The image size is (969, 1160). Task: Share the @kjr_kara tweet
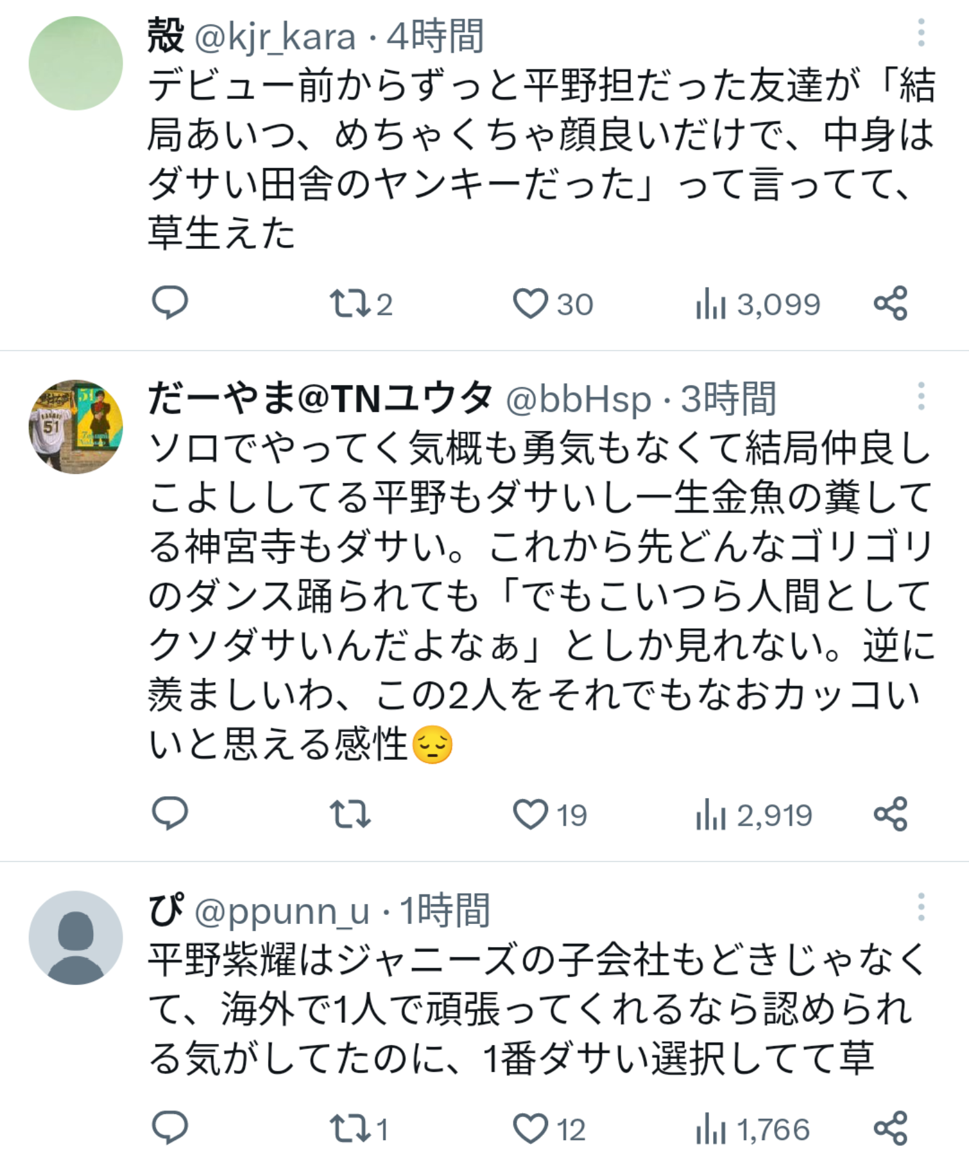point(891,304)
